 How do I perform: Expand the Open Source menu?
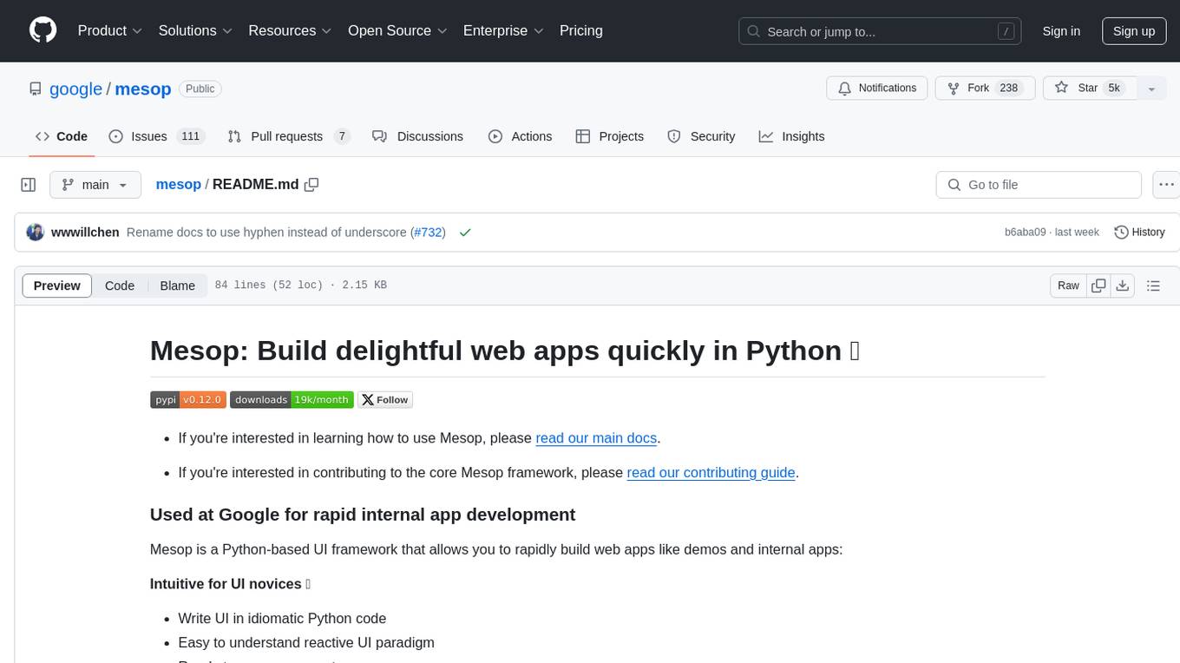(x=397, y=31)
